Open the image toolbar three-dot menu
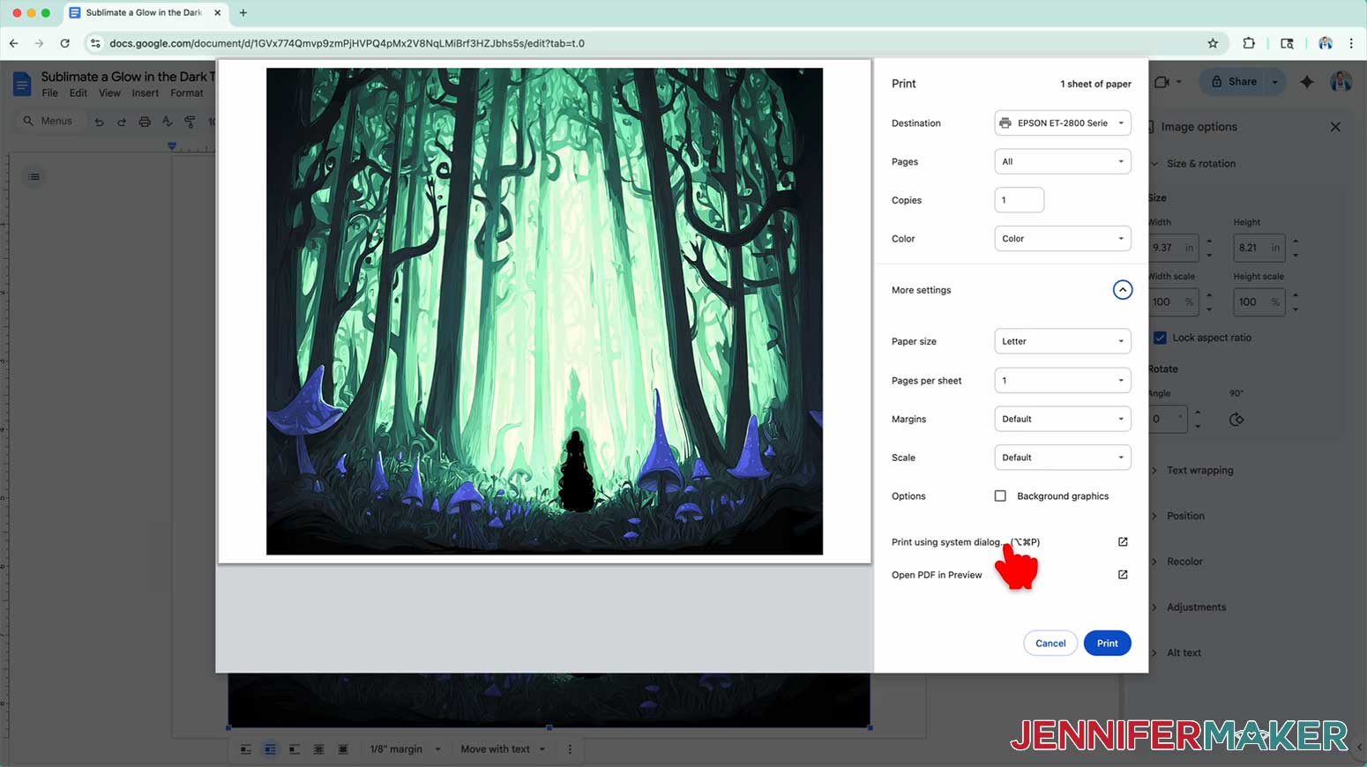Viewport: 1367px width, 767px height. 570,749
